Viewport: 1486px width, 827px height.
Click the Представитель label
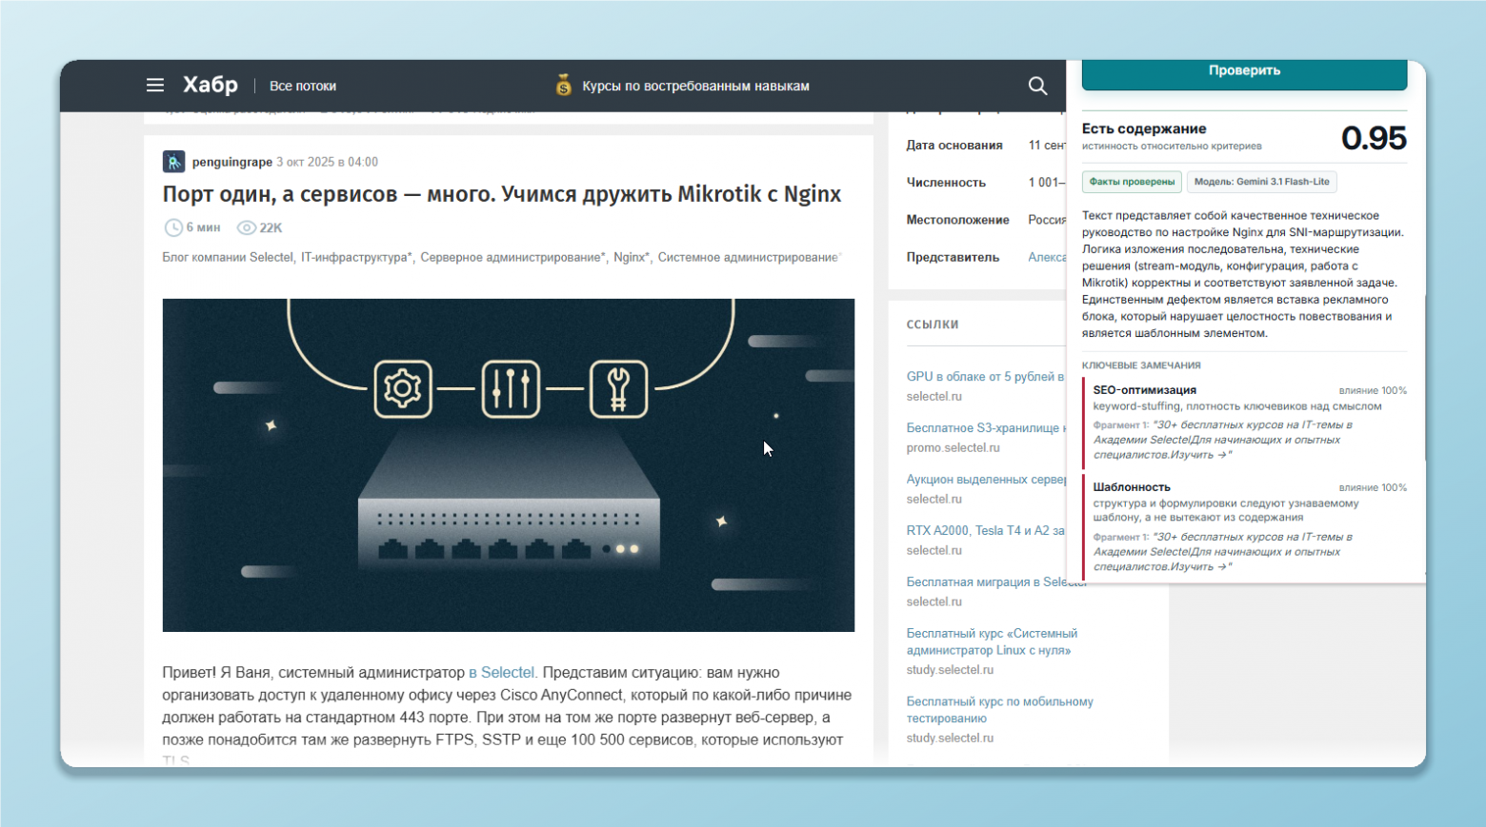click(x=953, y=257)
